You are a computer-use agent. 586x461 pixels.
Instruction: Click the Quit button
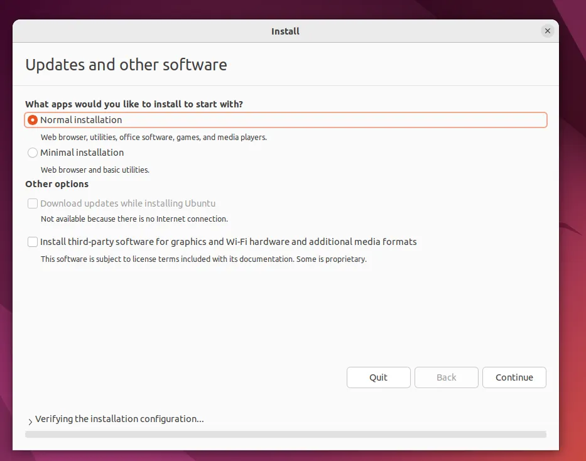pyautogui.click(x=378, y=377)
